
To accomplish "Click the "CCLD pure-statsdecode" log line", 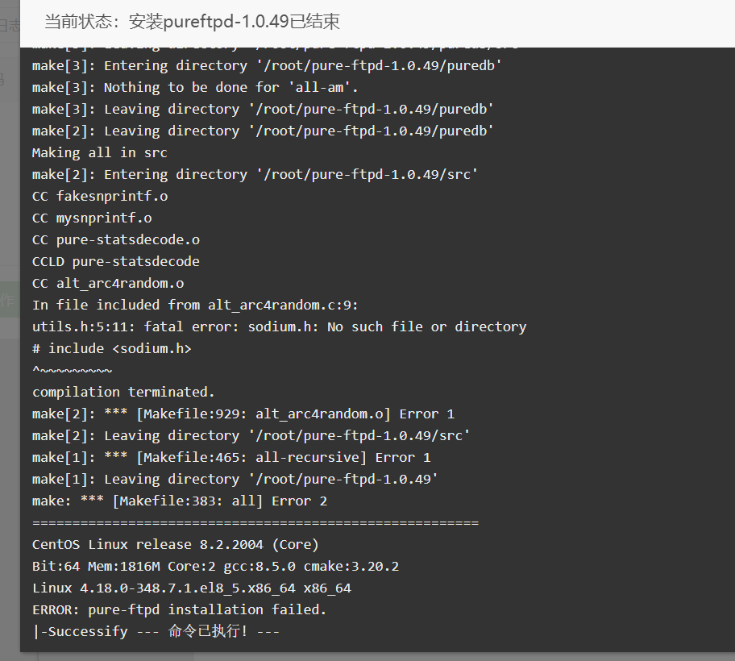I will click(x=116, y=261).
